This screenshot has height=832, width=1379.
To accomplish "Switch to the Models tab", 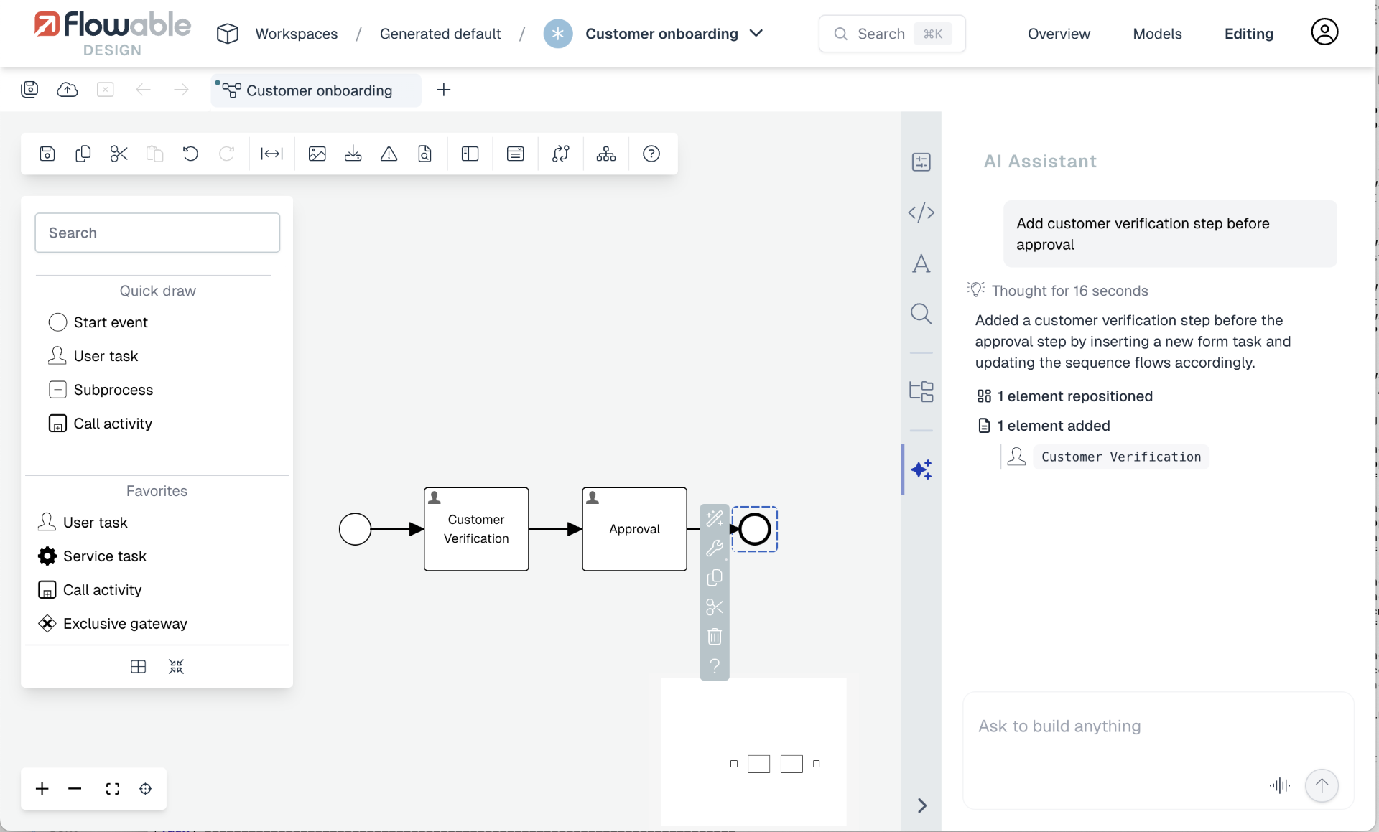I will pos(1157,34).
